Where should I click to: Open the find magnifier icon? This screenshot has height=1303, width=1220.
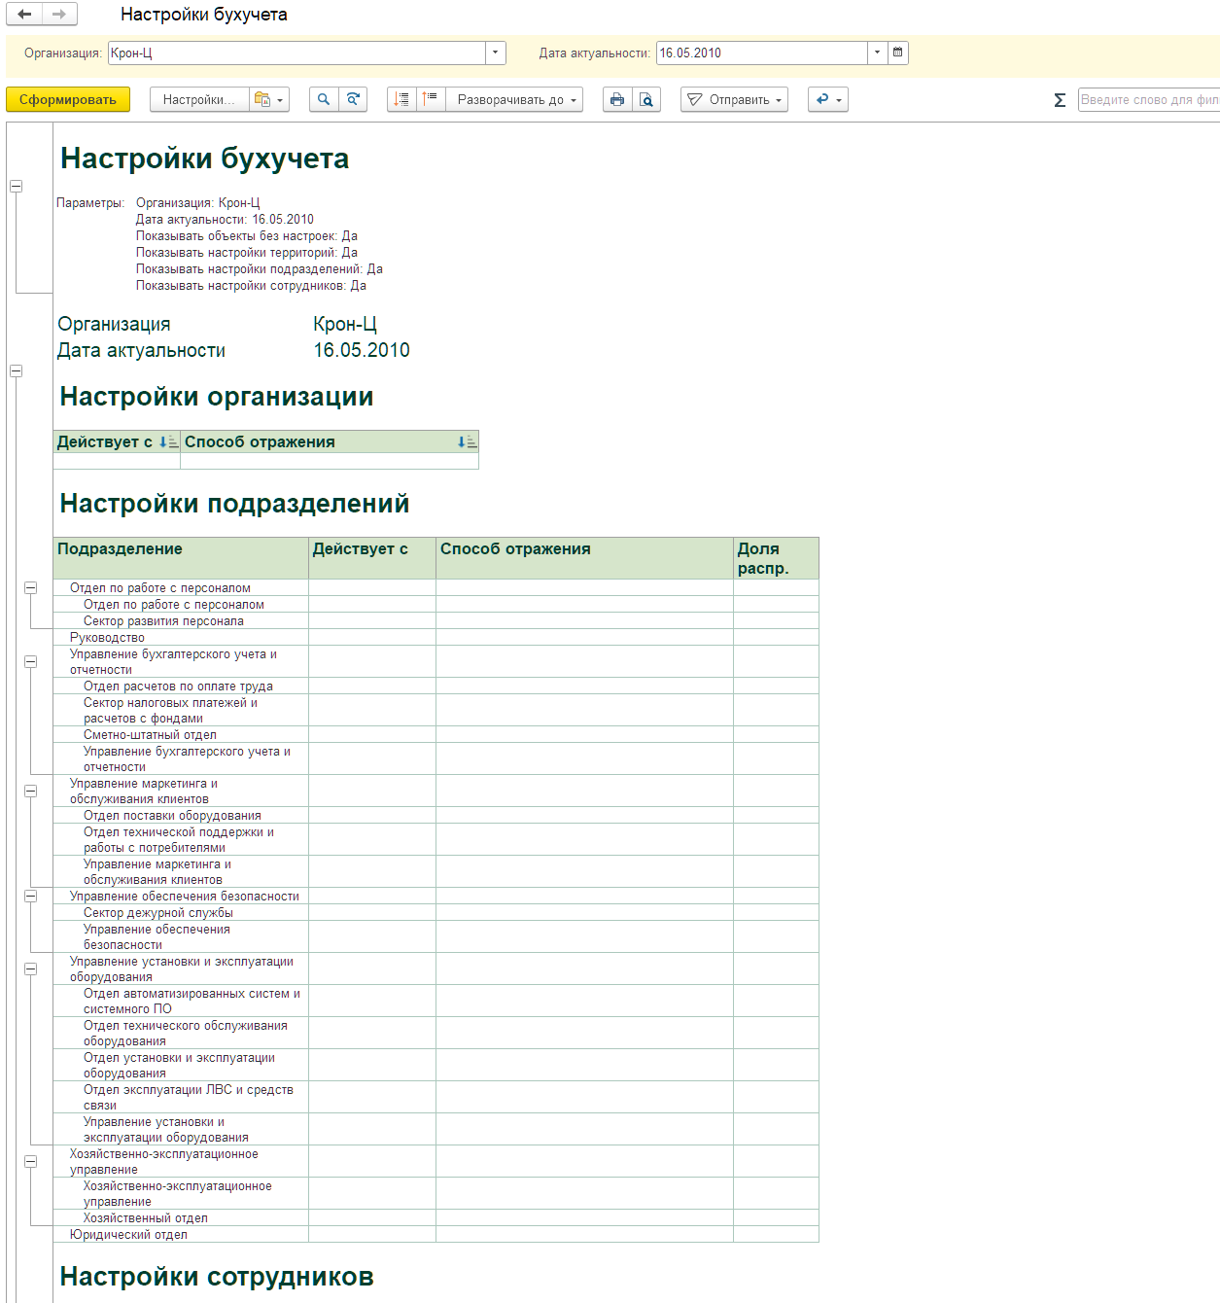324,99
